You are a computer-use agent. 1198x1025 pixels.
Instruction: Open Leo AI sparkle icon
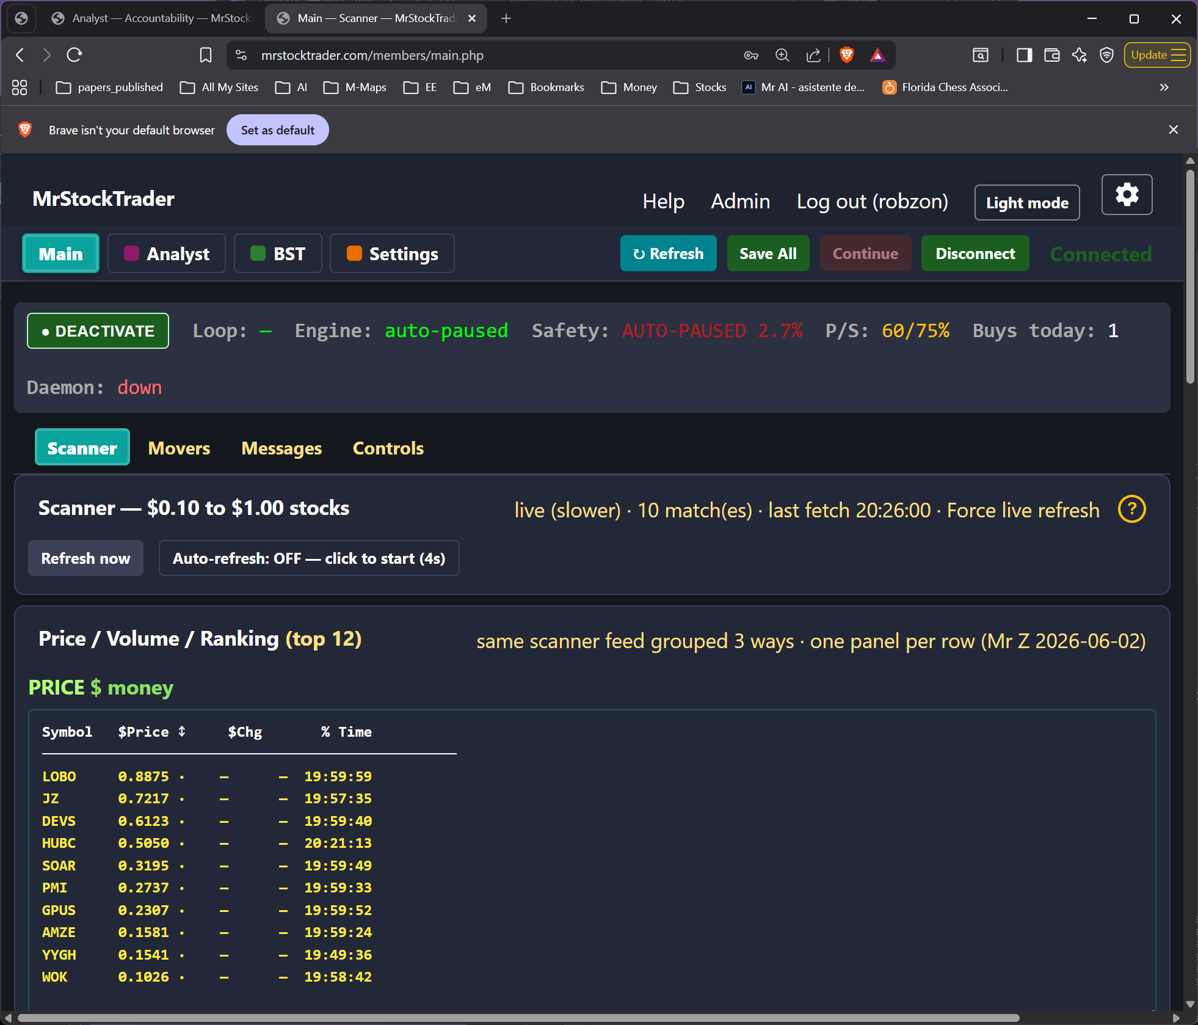[x=1079, y=55]
